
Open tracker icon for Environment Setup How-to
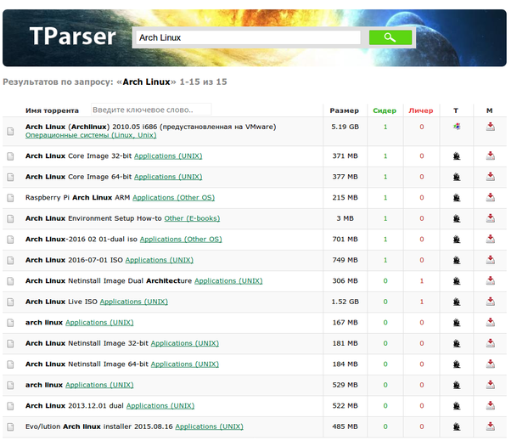click(457, 218)
